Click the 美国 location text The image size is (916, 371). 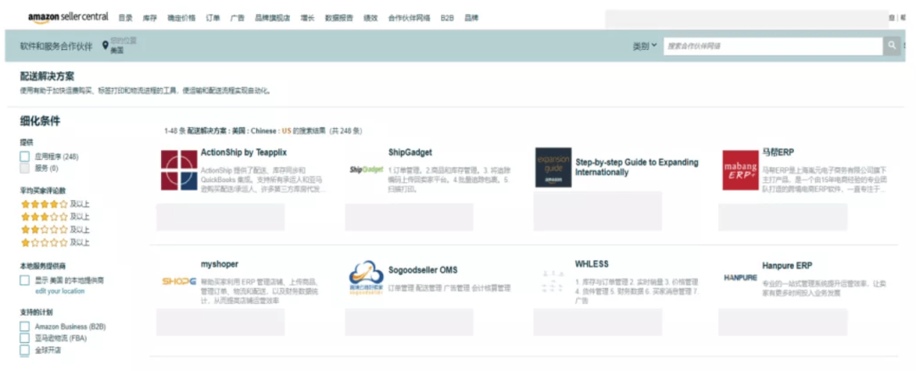click(x=117, y=51)
